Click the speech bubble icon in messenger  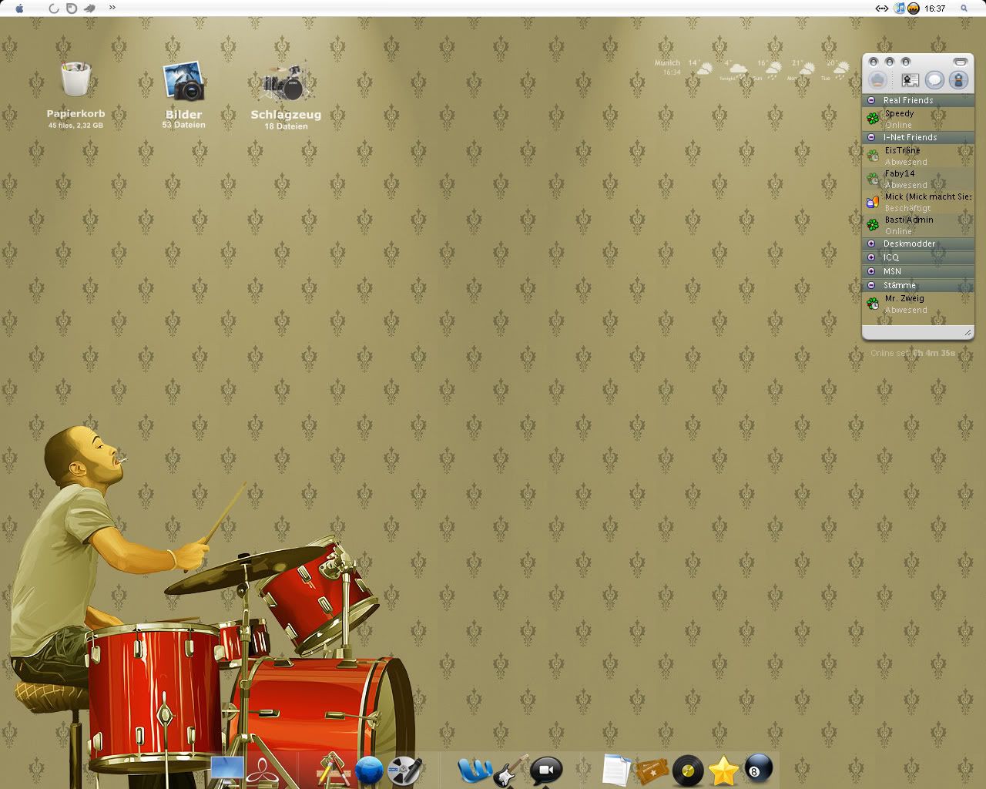point(934,79)
